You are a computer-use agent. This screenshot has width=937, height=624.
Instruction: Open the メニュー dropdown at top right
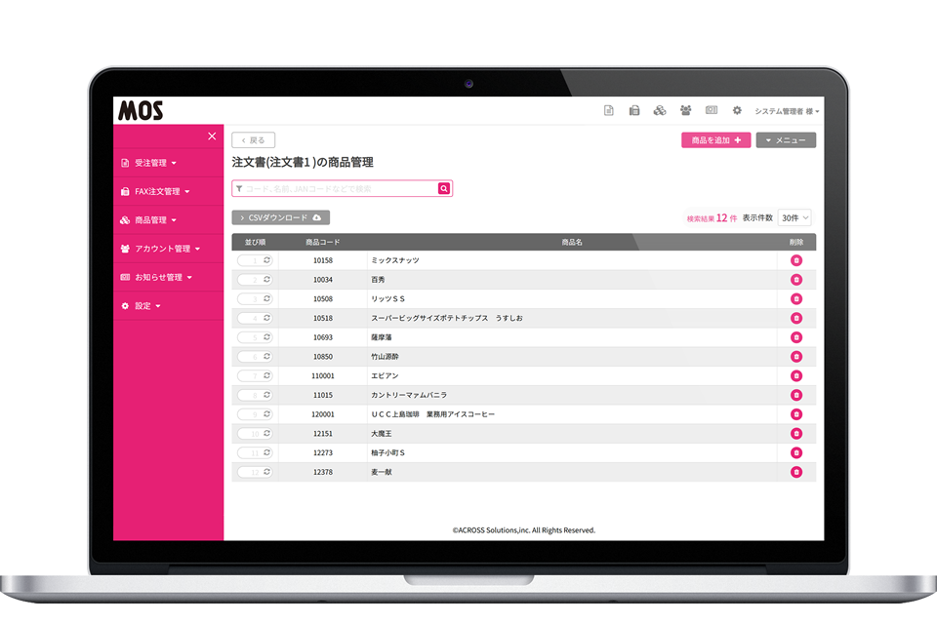coord(786,139)
